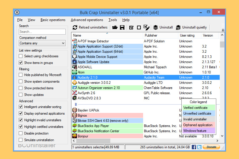Click the Bayden UAPick icon
This screenshot has height=159, width=239.
point(75,110)
